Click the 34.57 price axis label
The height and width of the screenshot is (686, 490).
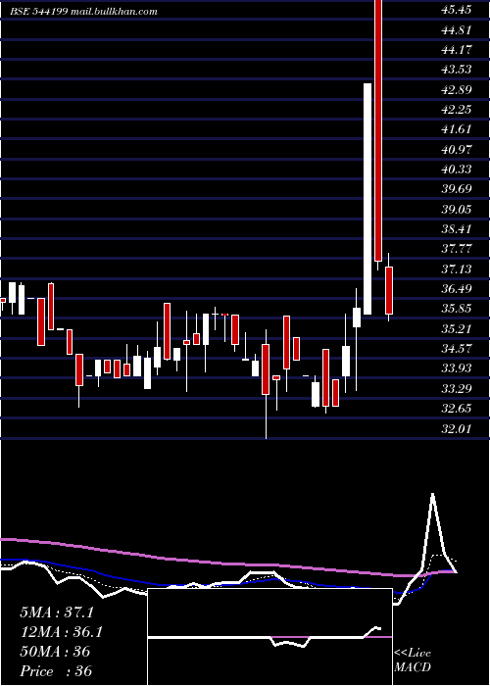(x=457, y=349)
